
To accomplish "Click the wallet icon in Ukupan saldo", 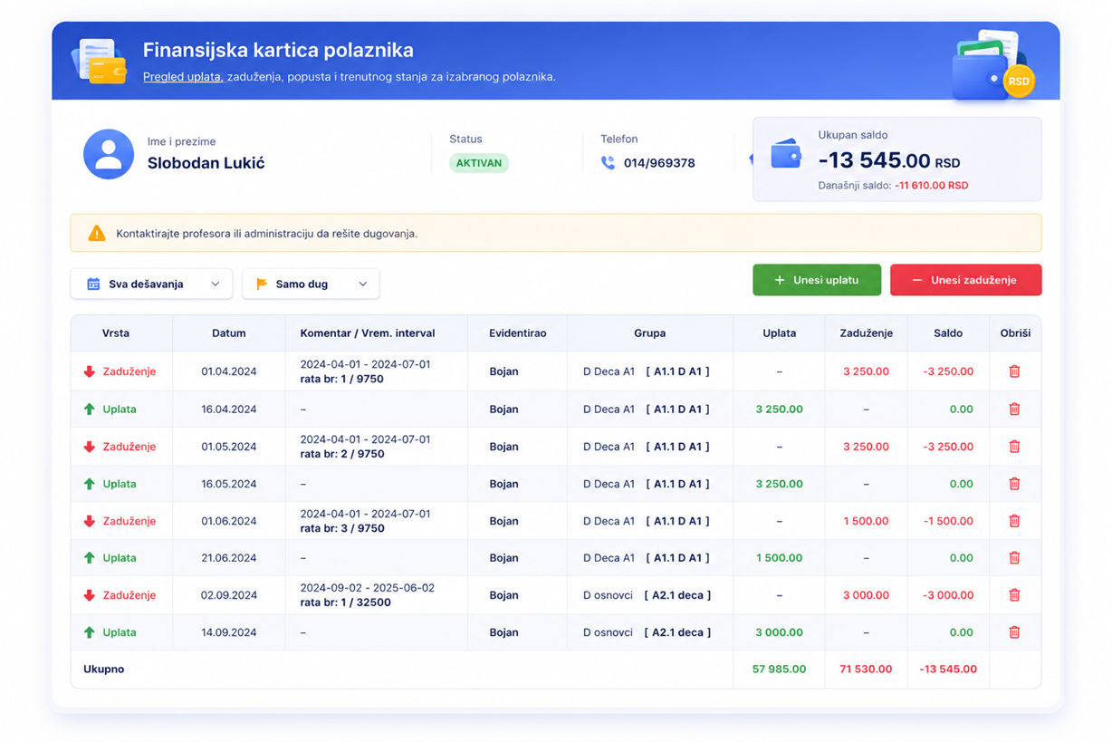I will pyautogui.click(x=786, y=155).
